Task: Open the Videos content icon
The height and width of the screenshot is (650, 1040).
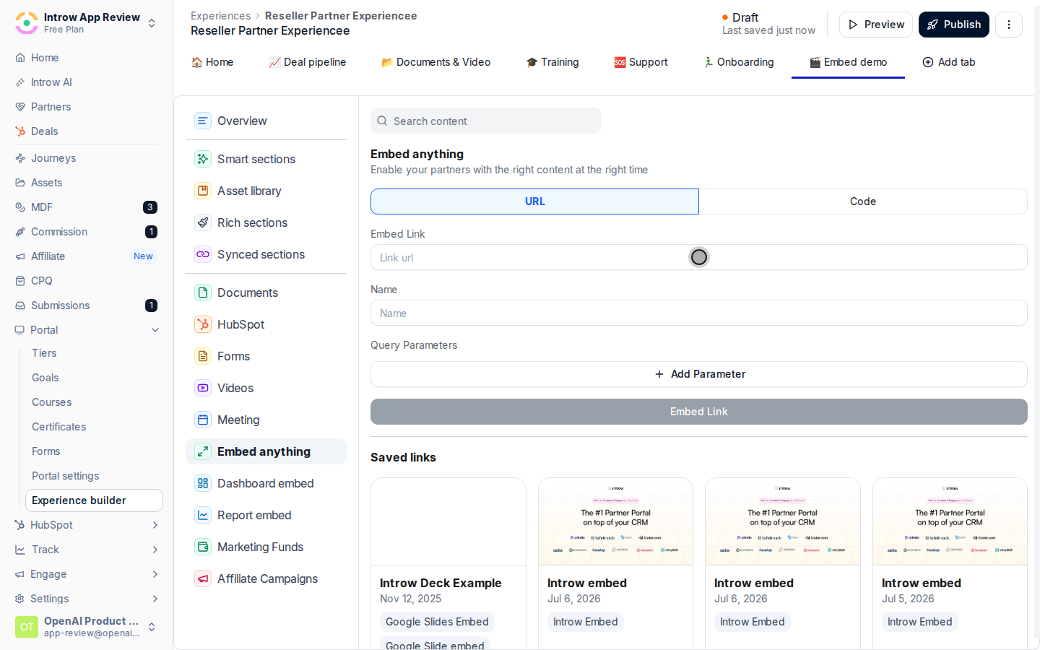Action: click(203, 388)
